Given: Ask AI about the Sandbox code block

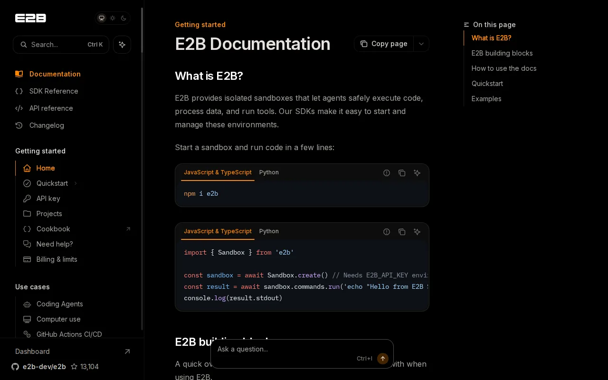Looking at the screenshot, I should (417, 232).
